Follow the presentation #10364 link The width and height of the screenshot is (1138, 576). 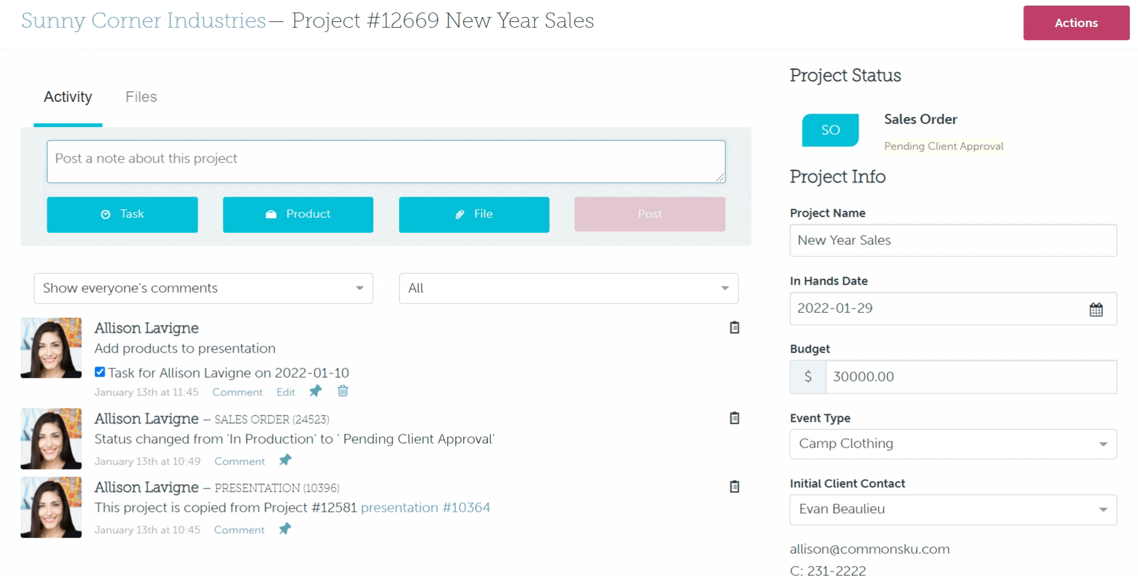click(x=425, y=507)
